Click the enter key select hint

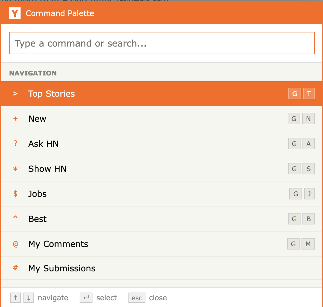pyautogui.click(x=86, y=298)
